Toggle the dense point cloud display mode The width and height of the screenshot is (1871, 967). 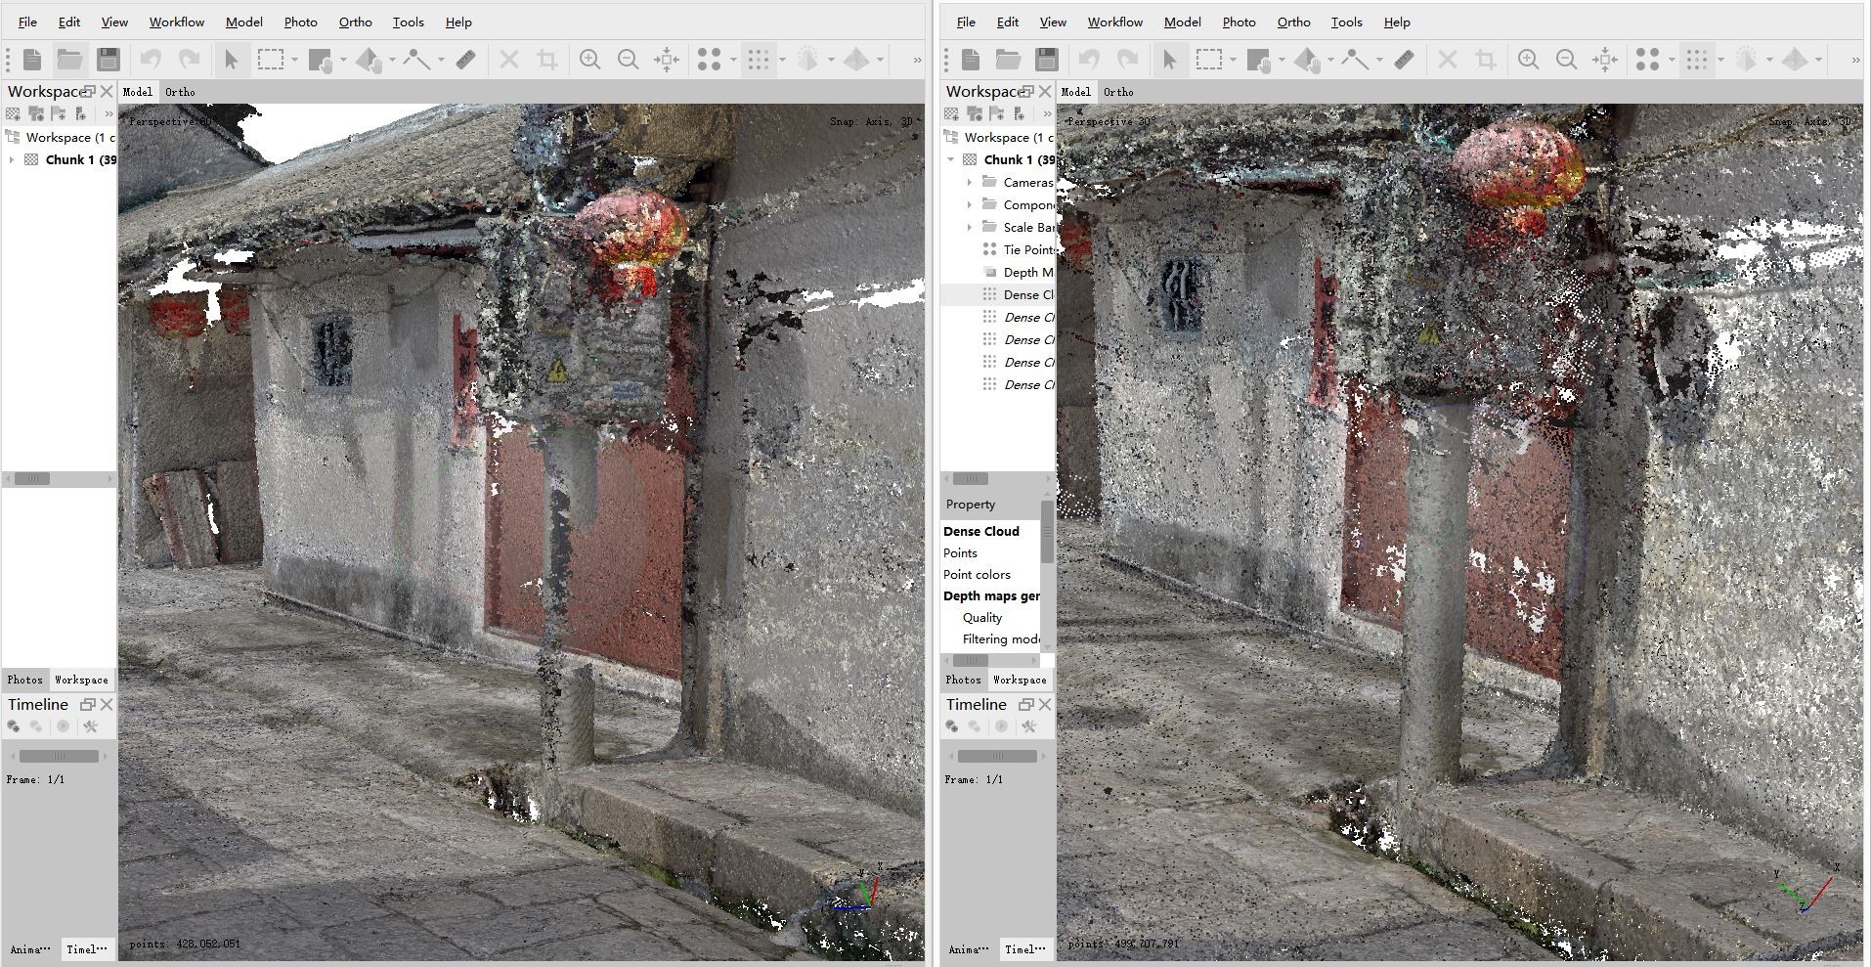coord(760,59)
